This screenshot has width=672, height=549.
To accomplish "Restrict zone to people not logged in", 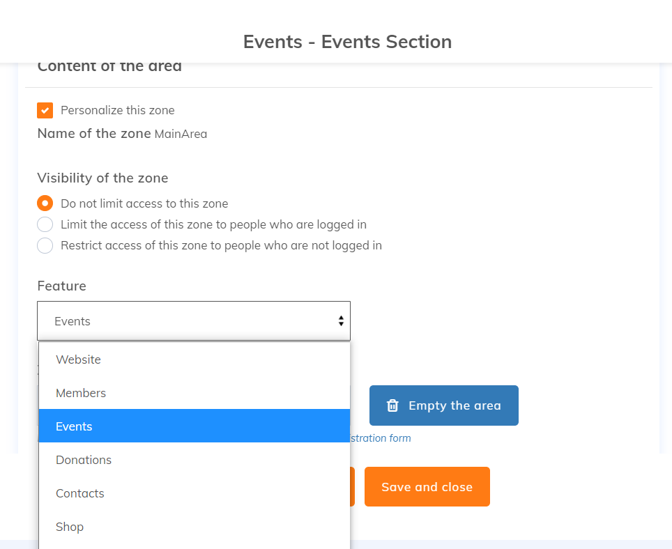I will coord(45,245).
